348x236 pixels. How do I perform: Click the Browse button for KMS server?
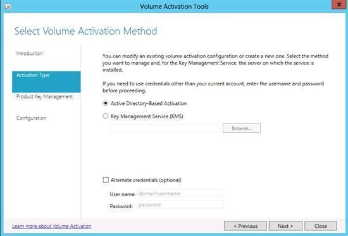(x=242, y=128)
